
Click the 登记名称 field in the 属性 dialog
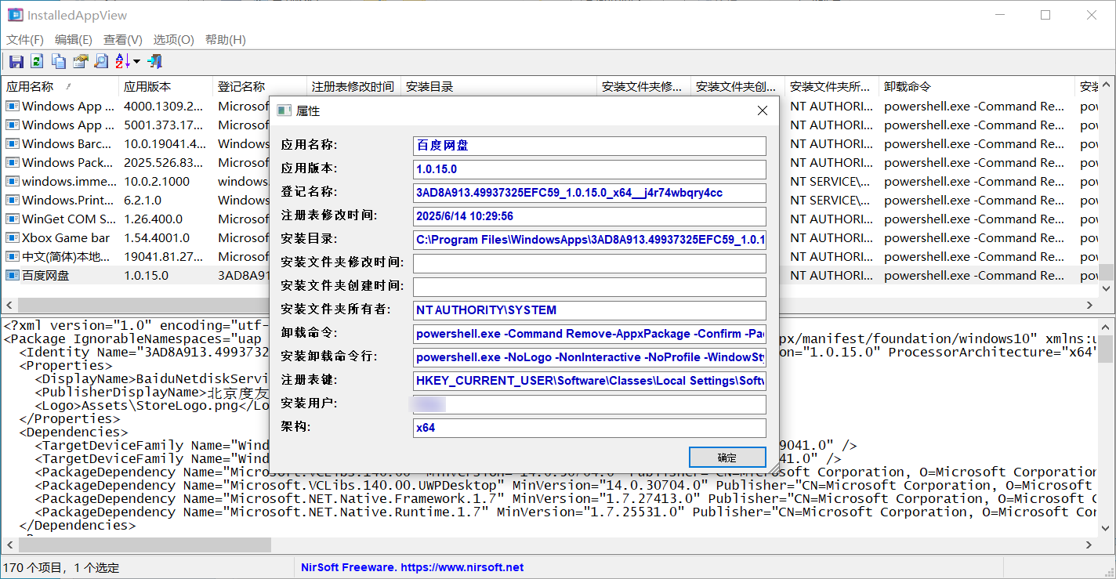coord(589,193)
